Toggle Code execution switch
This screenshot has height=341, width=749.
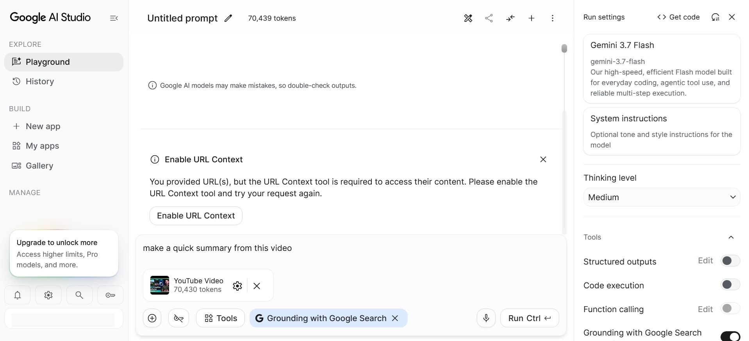[730, 285]
